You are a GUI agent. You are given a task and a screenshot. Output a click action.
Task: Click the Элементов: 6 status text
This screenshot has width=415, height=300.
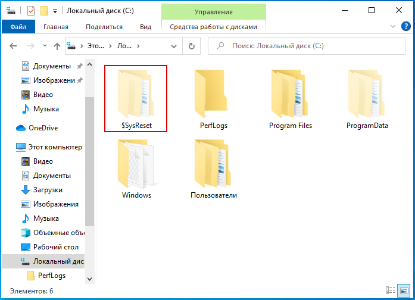pos(32,291)
